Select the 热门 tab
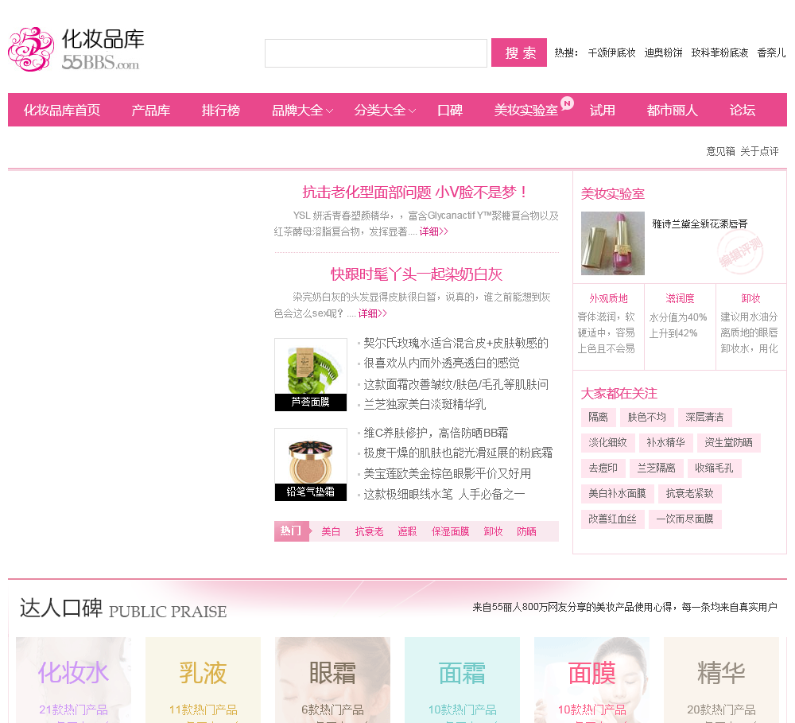Screen dimensions: 795x723 coord(291,531)
